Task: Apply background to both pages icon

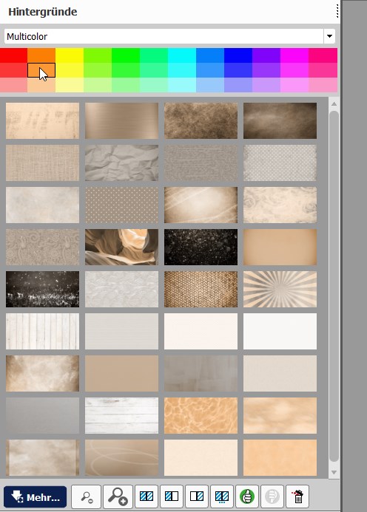Action: pyautogui.click(x=147, y=496)
